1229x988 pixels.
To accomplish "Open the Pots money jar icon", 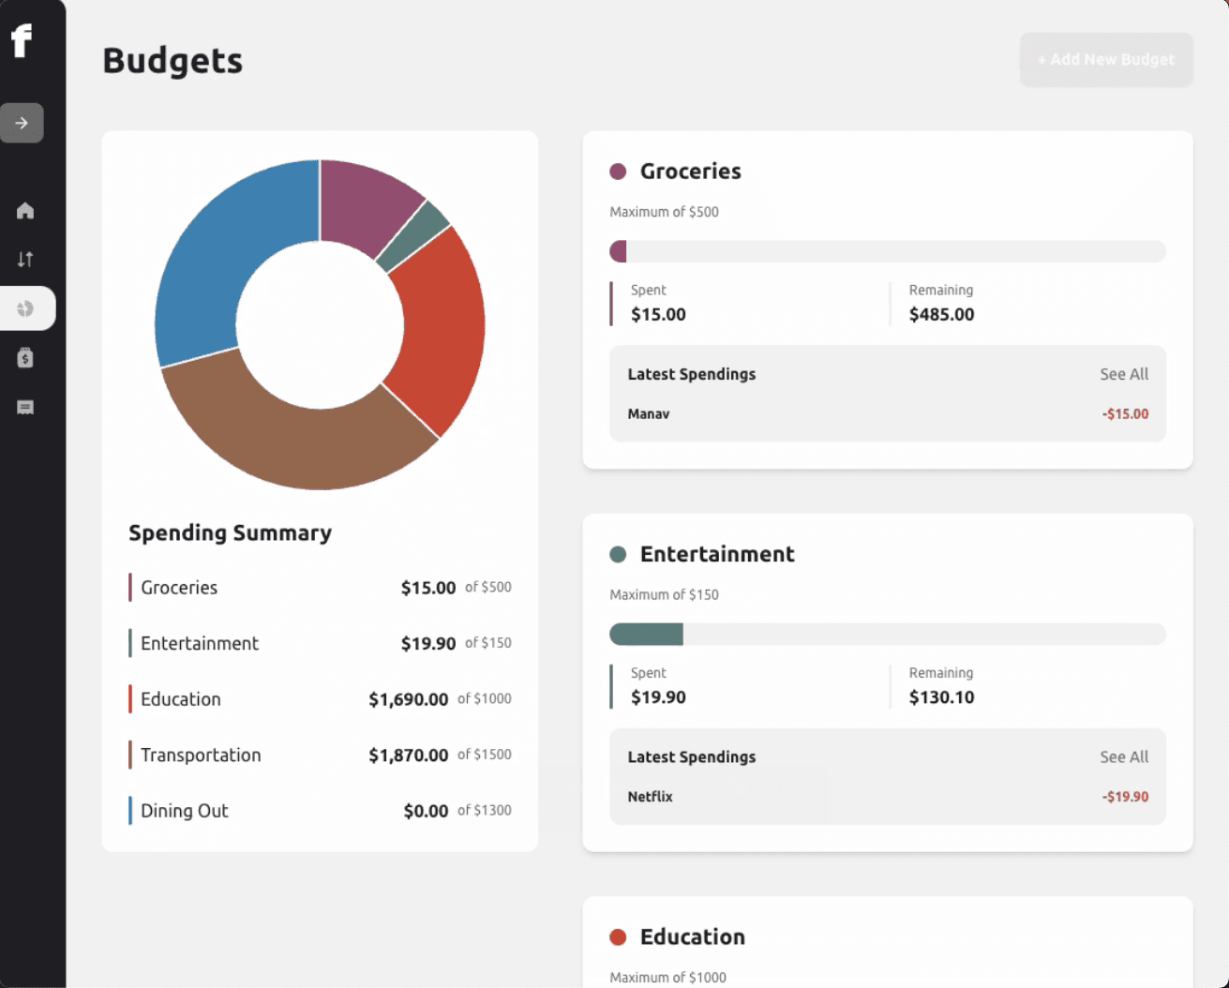I will [x=25, y=357].
